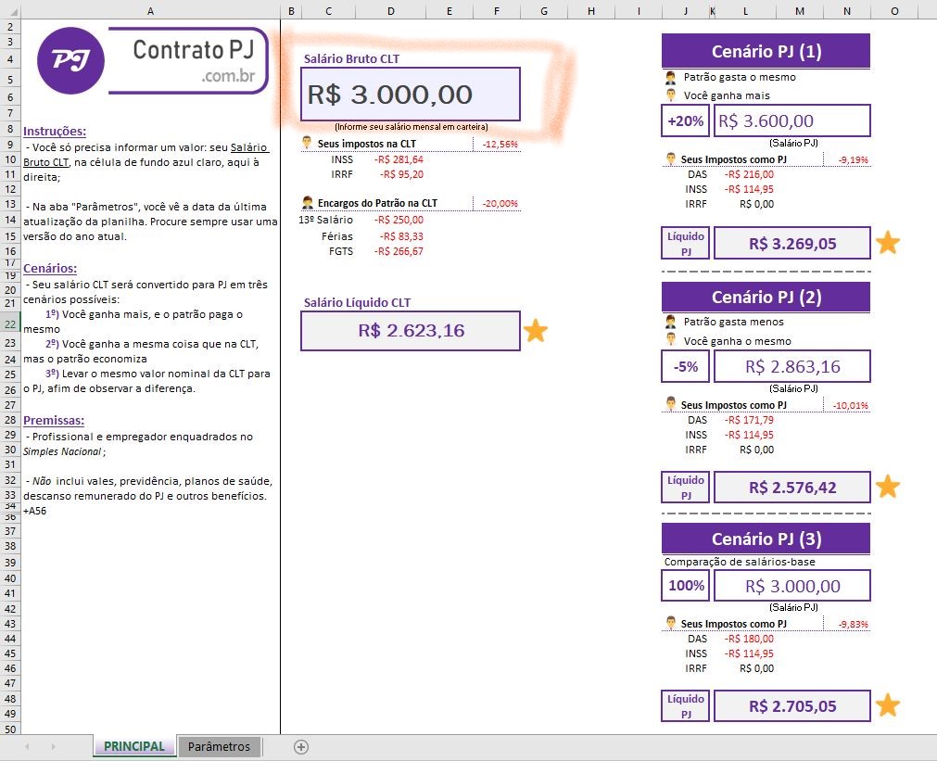Select the +20% cell in Cenário PJ (1)
The height and width of the screenshot is (761, 937).
685,120
